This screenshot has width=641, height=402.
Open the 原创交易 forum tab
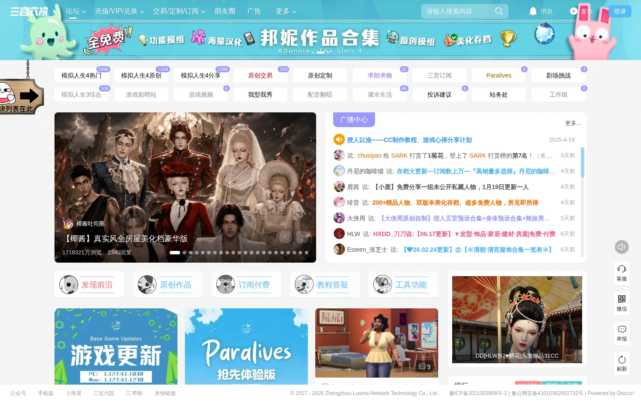pyautogui.click(x=260, y=75)
